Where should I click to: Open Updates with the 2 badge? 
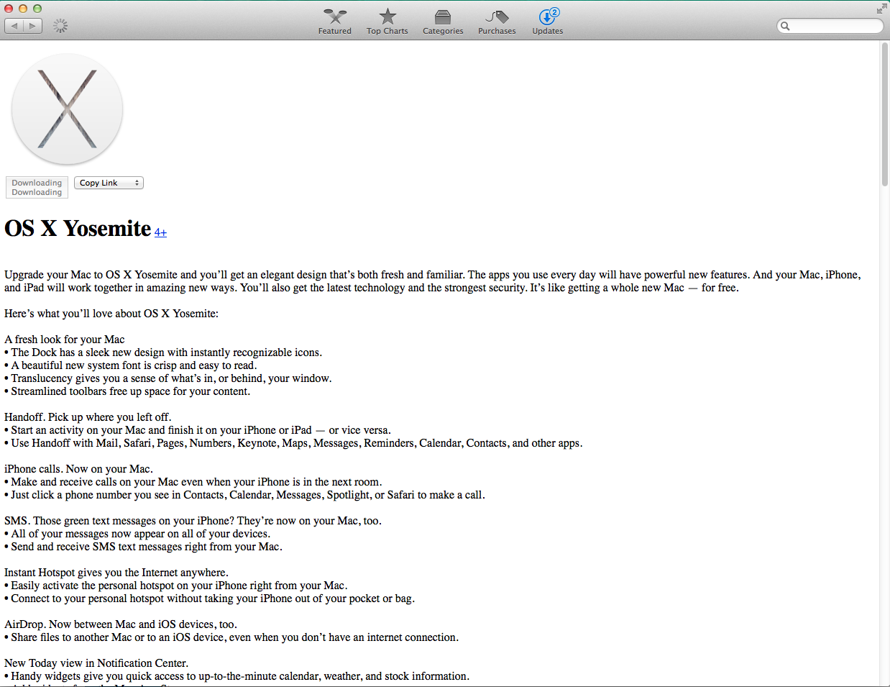click(x=547, y=21)
